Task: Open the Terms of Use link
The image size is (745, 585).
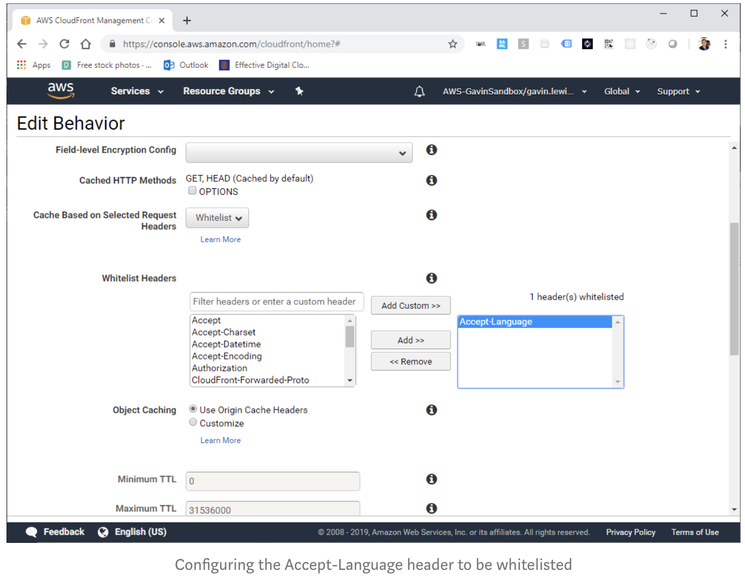Action: pos(695,532)
